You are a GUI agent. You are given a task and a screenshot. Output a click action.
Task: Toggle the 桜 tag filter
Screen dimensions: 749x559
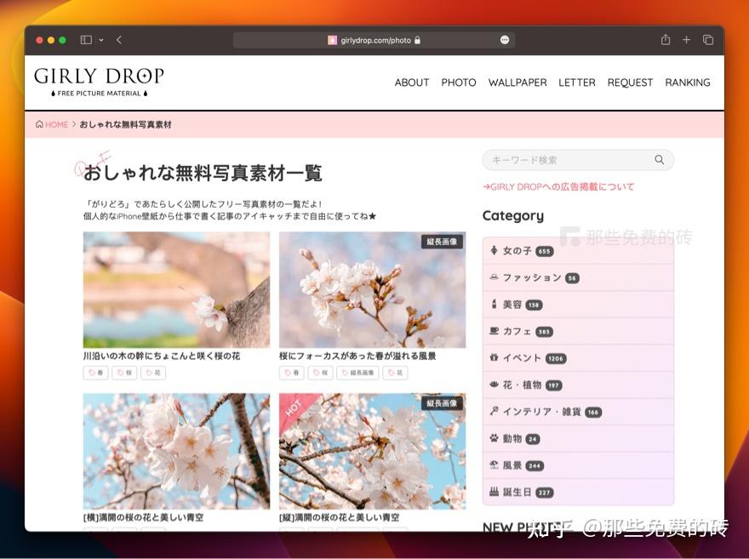(x=124, y=372)
